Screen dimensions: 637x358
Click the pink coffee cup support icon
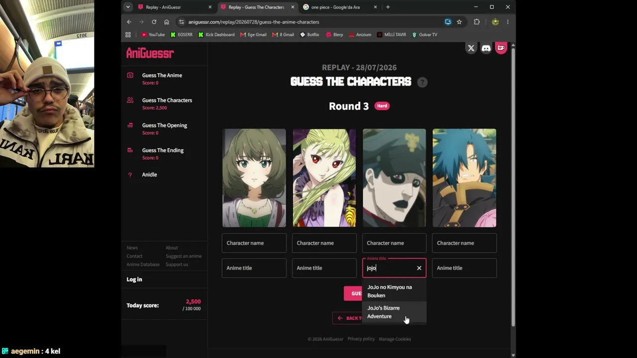[501, 48]
